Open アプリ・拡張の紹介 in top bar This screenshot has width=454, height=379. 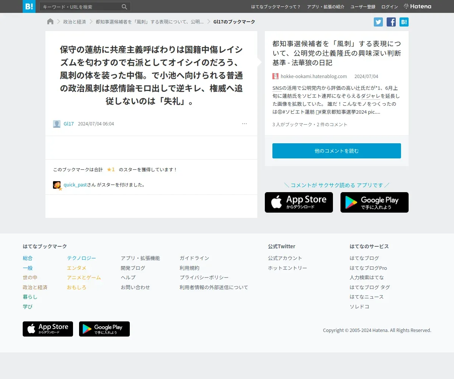[x=326, y=7]
